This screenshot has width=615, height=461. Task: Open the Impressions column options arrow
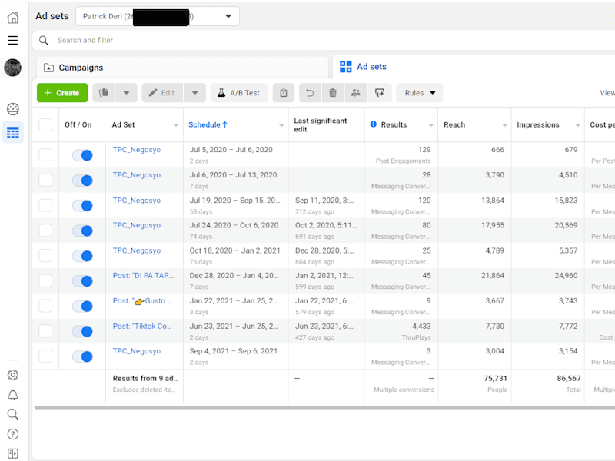pyautogui.click(x=578, y=125)
